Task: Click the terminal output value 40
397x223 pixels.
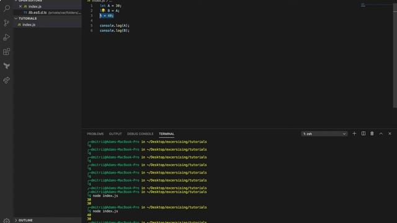Action: (x=89, y=215)
